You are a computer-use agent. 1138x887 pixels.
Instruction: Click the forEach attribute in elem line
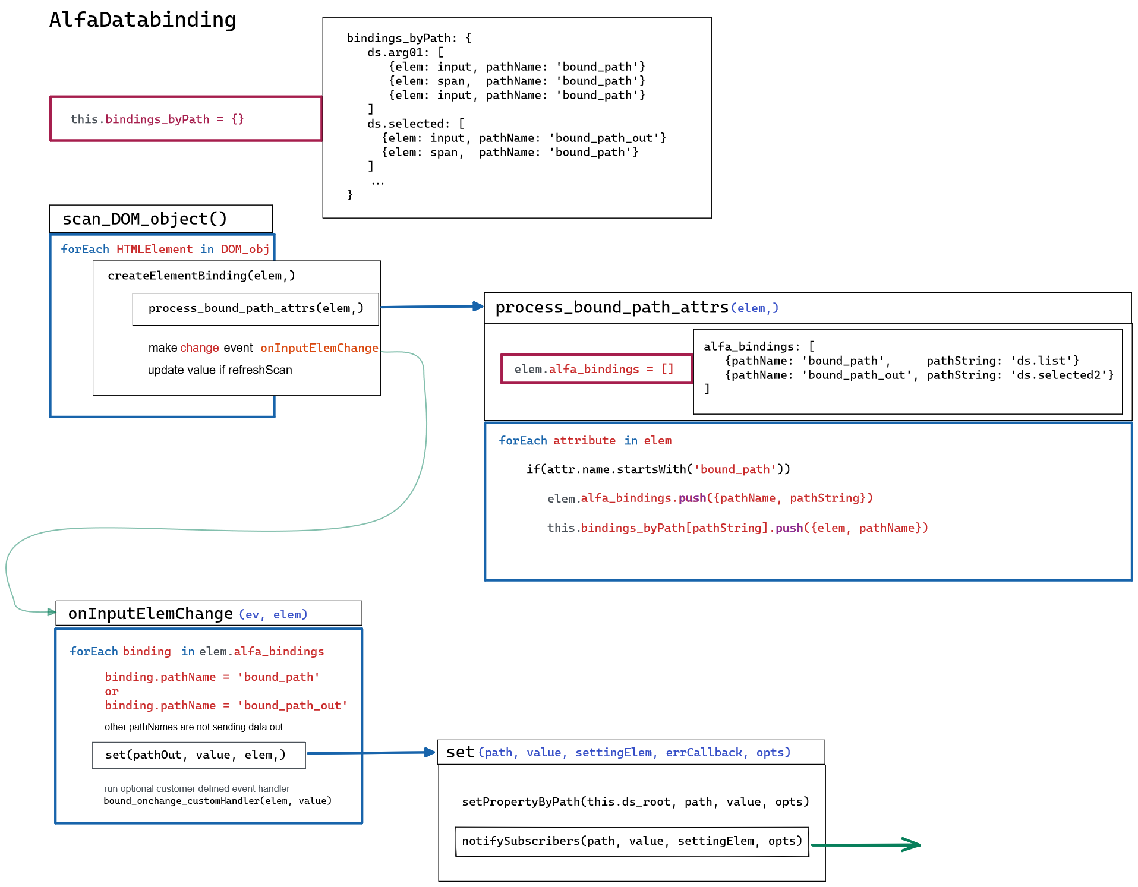tap(585, 440)
